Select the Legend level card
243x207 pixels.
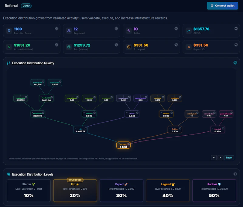pos(168,191)
